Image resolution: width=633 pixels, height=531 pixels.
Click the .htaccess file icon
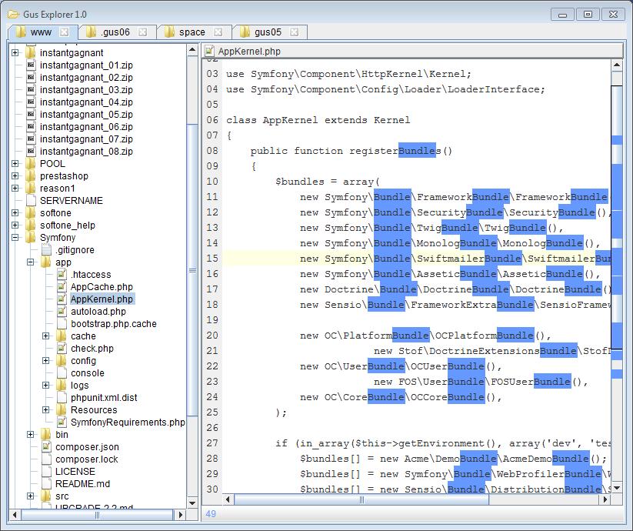point(62,275)
